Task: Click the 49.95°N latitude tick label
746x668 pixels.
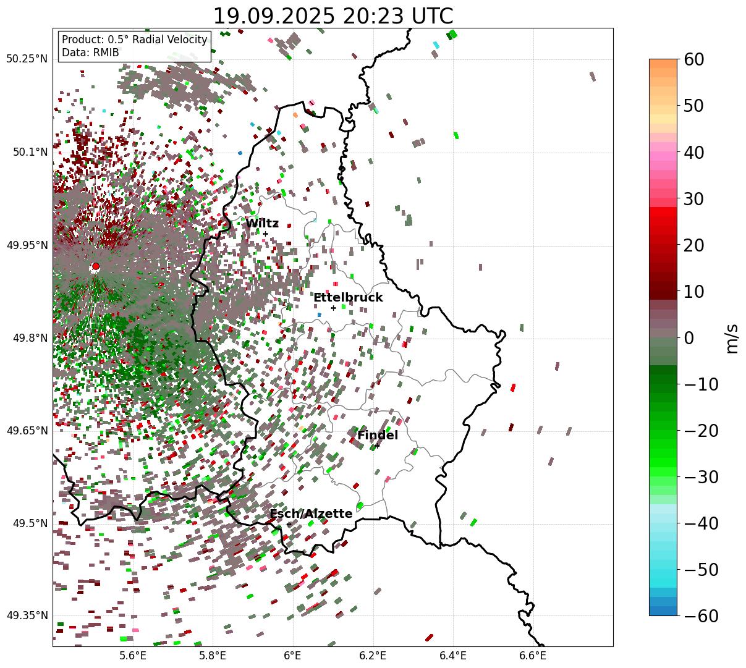Action: [27, 245]
